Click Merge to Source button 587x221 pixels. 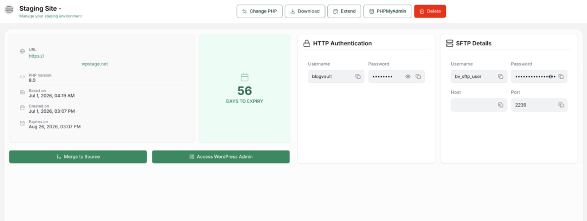tap(78, 157)
